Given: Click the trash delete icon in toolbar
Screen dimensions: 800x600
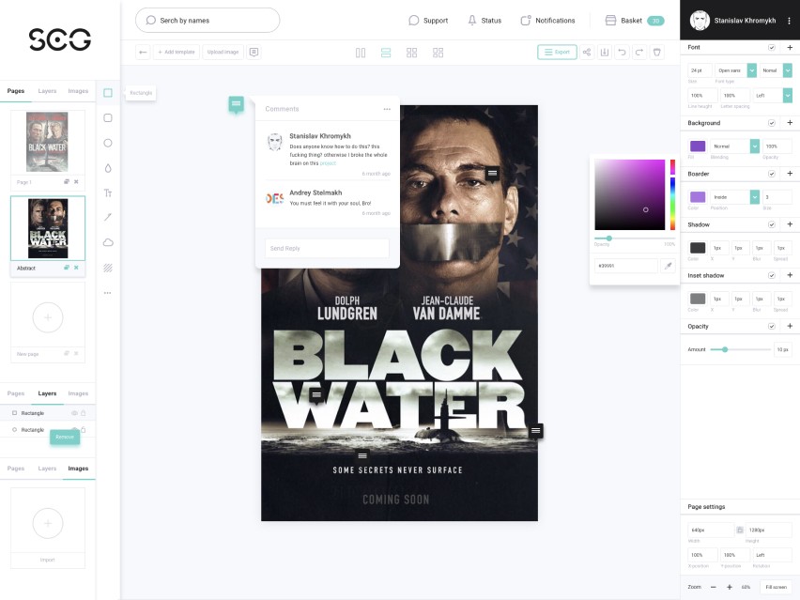Looking at the screenshot, I should tap(657, 53).
